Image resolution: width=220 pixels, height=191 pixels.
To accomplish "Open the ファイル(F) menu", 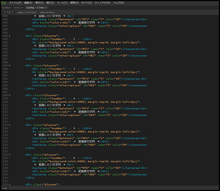I will (x=16, y=3).
